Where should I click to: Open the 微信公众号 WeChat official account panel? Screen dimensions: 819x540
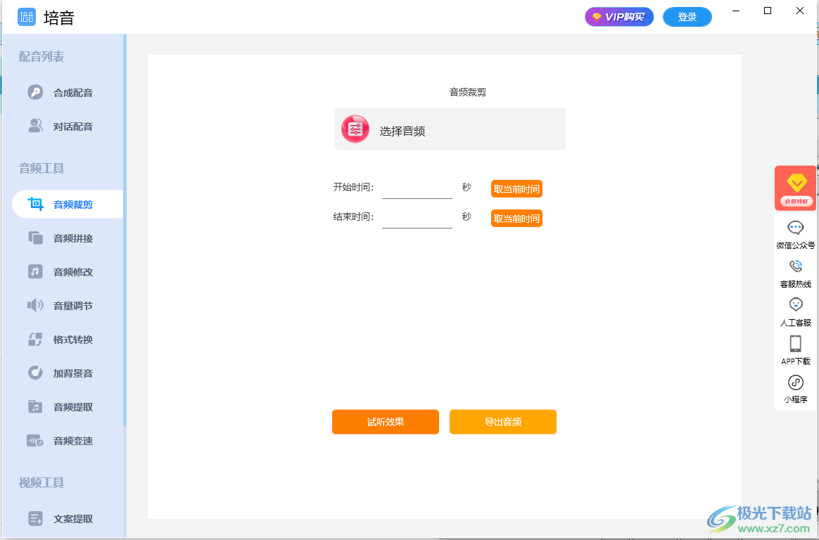click(795, 233)
